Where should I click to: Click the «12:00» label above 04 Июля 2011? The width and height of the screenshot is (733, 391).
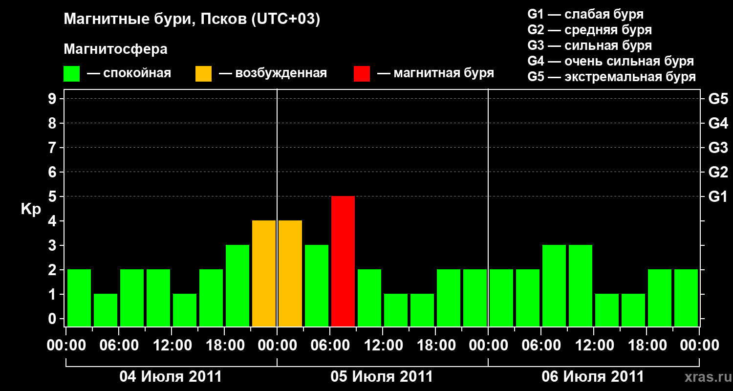[172, 346]
